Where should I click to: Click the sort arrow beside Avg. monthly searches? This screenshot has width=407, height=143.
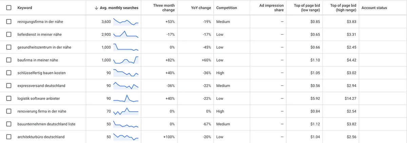(97, 8)
